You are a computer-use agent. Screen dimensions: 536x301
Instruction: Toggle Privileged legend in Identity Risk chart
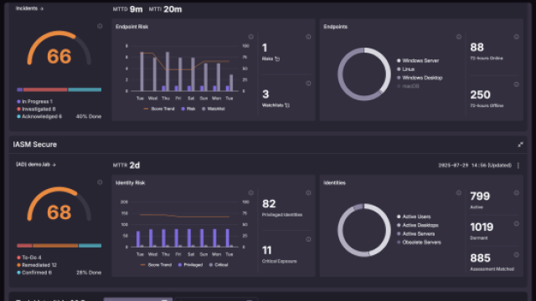190,265
